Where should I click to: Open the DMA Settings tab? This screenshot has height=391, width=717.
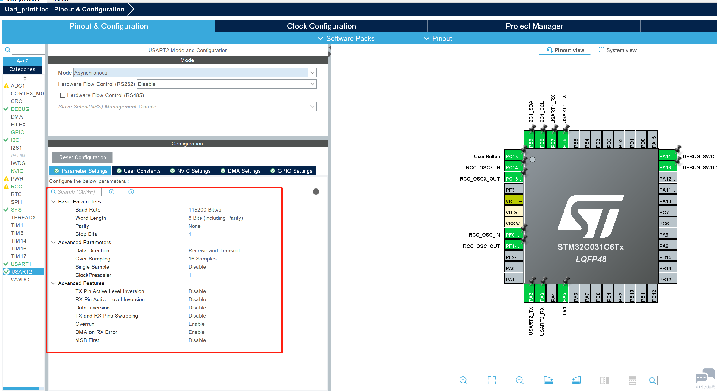coord(240,171)
